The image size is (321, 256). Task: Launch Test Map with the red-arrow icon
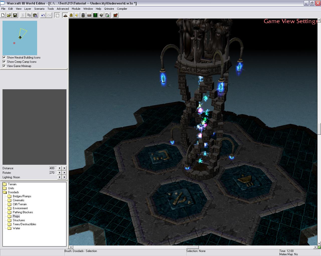115,15
